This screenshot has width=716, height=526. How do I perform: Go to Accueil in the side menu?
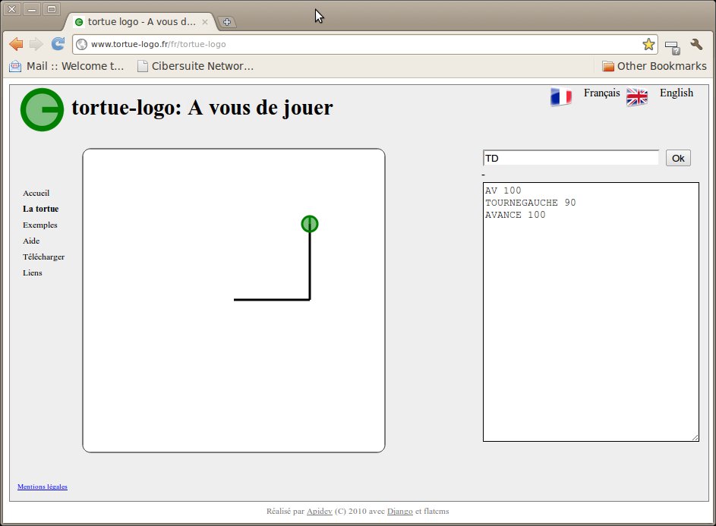click(36, 193)
